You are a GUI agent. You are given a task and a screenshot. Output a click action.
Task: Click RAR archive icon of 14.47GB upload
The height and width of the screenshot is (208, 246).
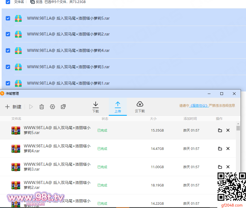[x=16, y=149]
